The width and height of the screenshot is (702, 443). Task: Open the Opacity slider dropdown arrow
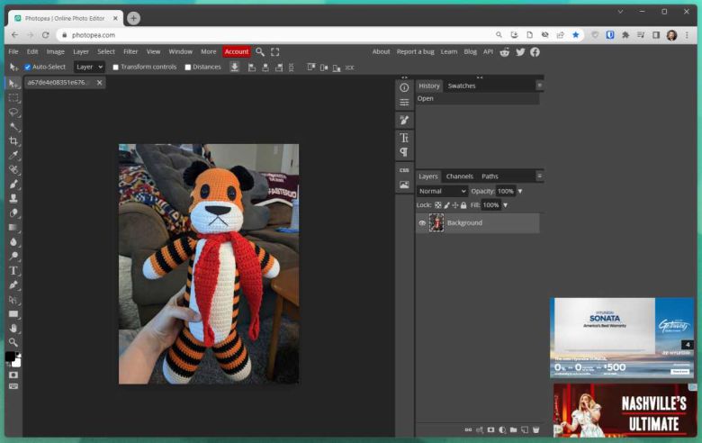[519, 191]
